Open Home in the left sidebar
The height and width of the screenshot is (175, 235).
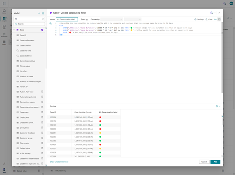[4, 11]
